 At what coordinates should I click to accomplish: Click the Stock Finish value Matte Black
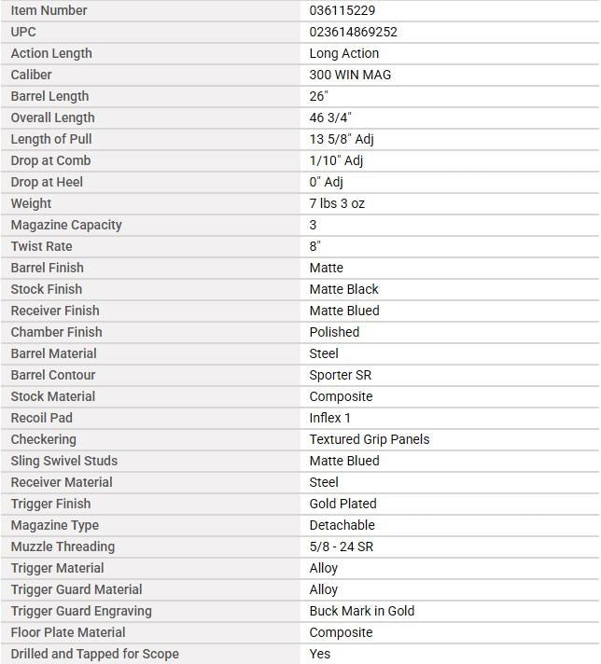click(x=343, y=289)
